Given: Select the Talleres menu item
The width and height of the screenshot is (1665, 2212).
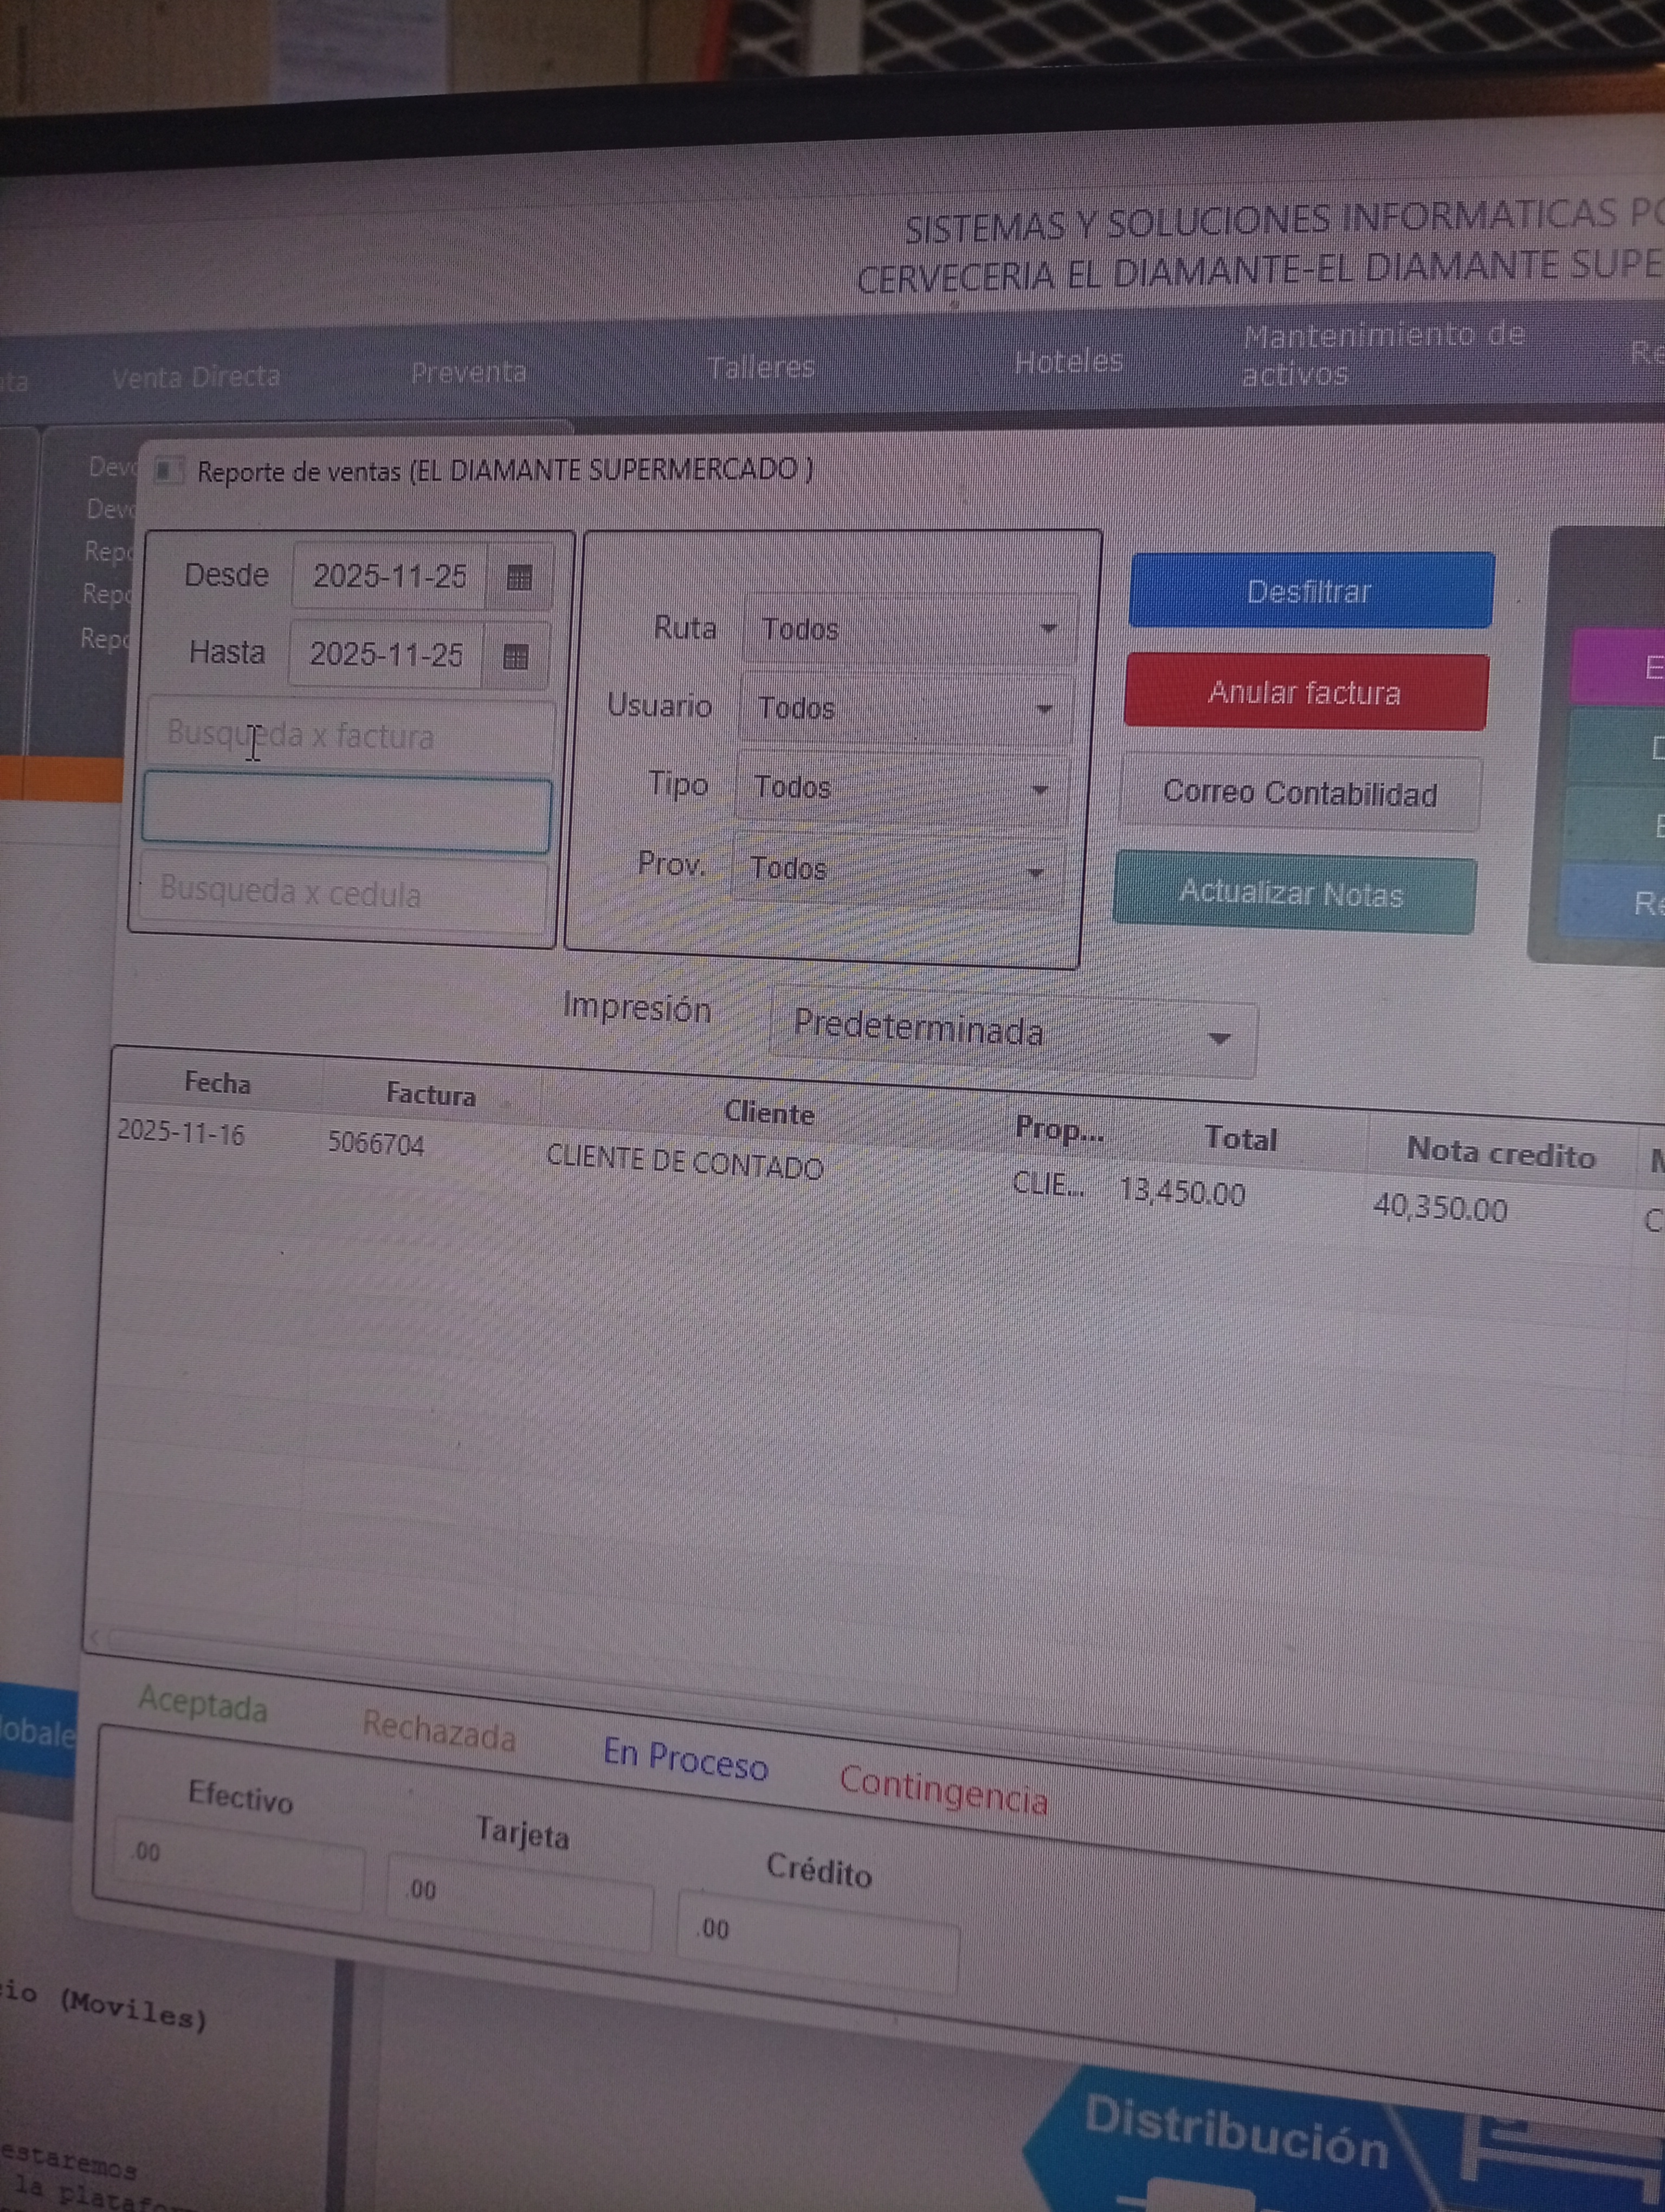Looking at the screenshot, I should click(760, 367).
